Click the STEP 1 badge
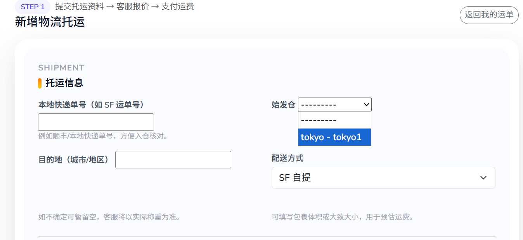Screen dimensions: 523x240 (x=32, y=6)
